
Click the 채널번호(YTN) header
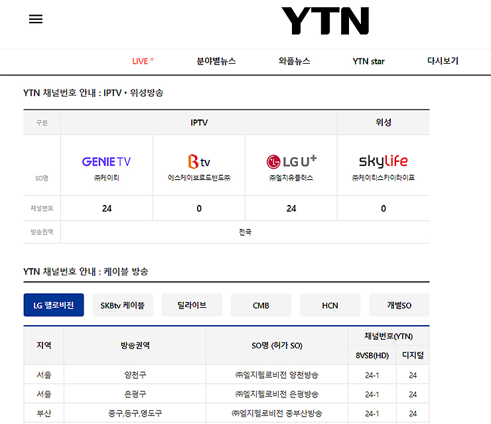coord(389,336)
